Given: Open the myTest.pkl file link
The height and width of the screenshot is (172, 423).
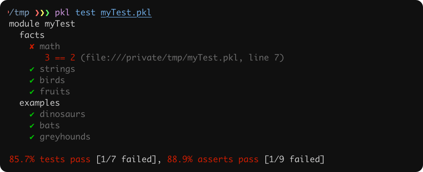Looking at the screenshot, I should coord(126,13).
